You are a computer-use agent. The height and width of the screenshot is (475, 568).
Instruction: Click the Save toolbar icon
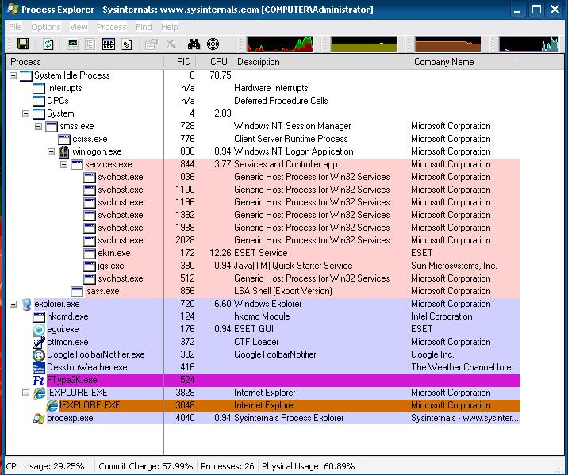[23, 44]
